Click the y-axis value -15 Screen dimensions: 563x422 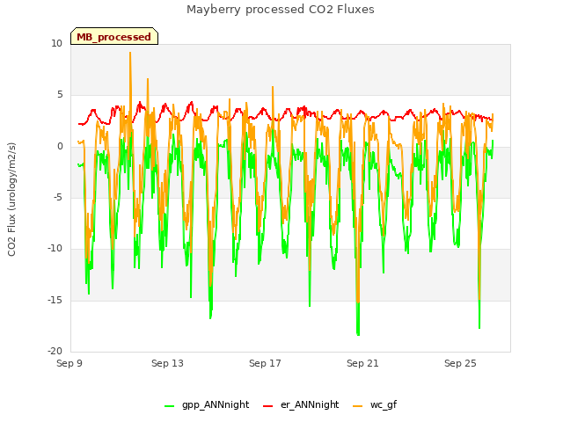coord(55,300)
